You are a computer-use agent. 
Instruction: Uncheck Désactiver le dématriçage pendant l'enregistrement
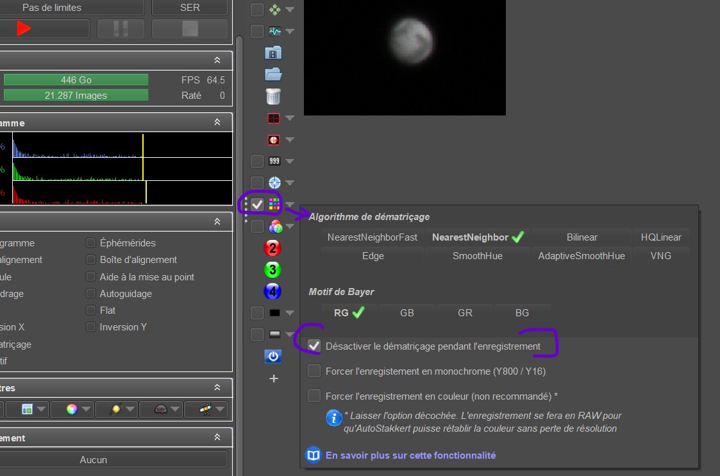click(314, 346)
